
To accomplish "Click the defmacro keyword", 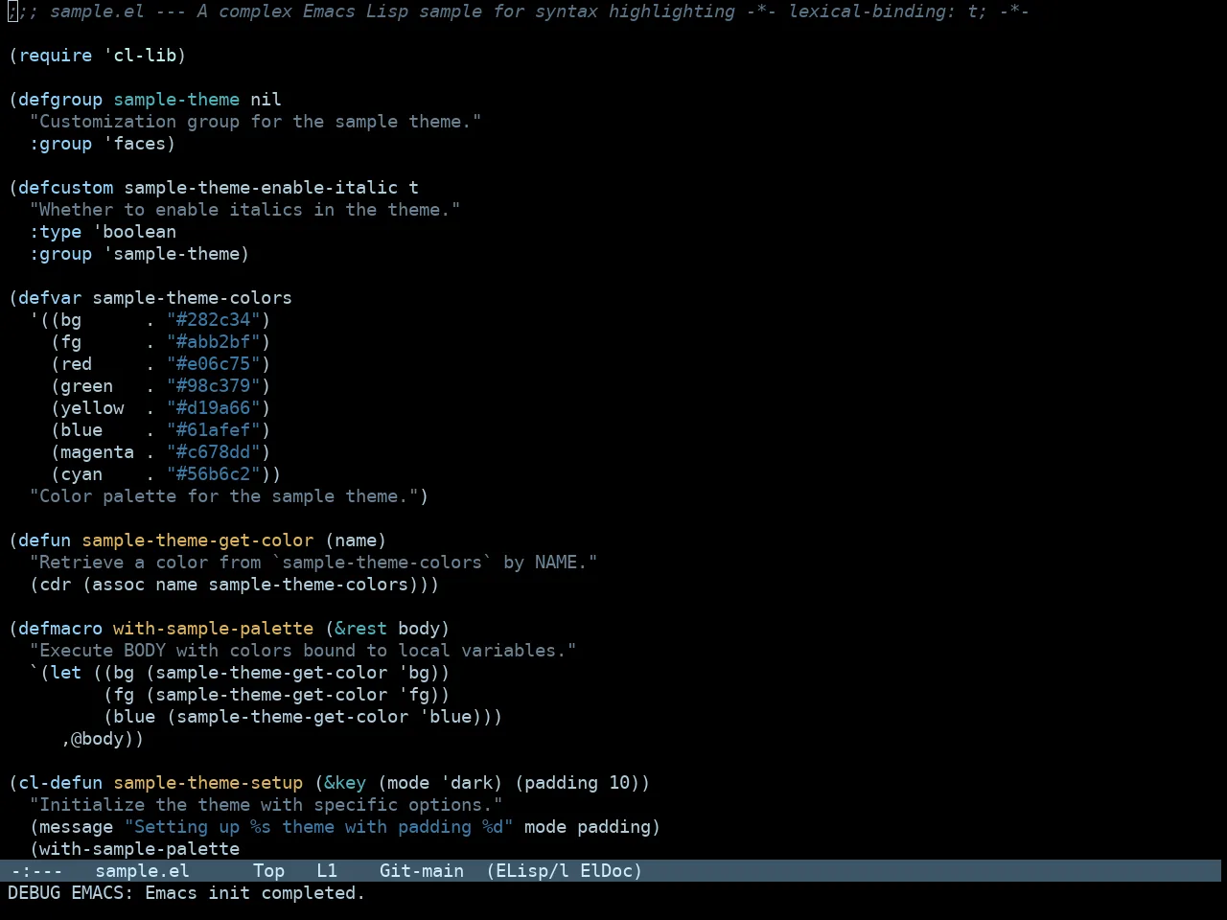I will click(x=60, y=628).
